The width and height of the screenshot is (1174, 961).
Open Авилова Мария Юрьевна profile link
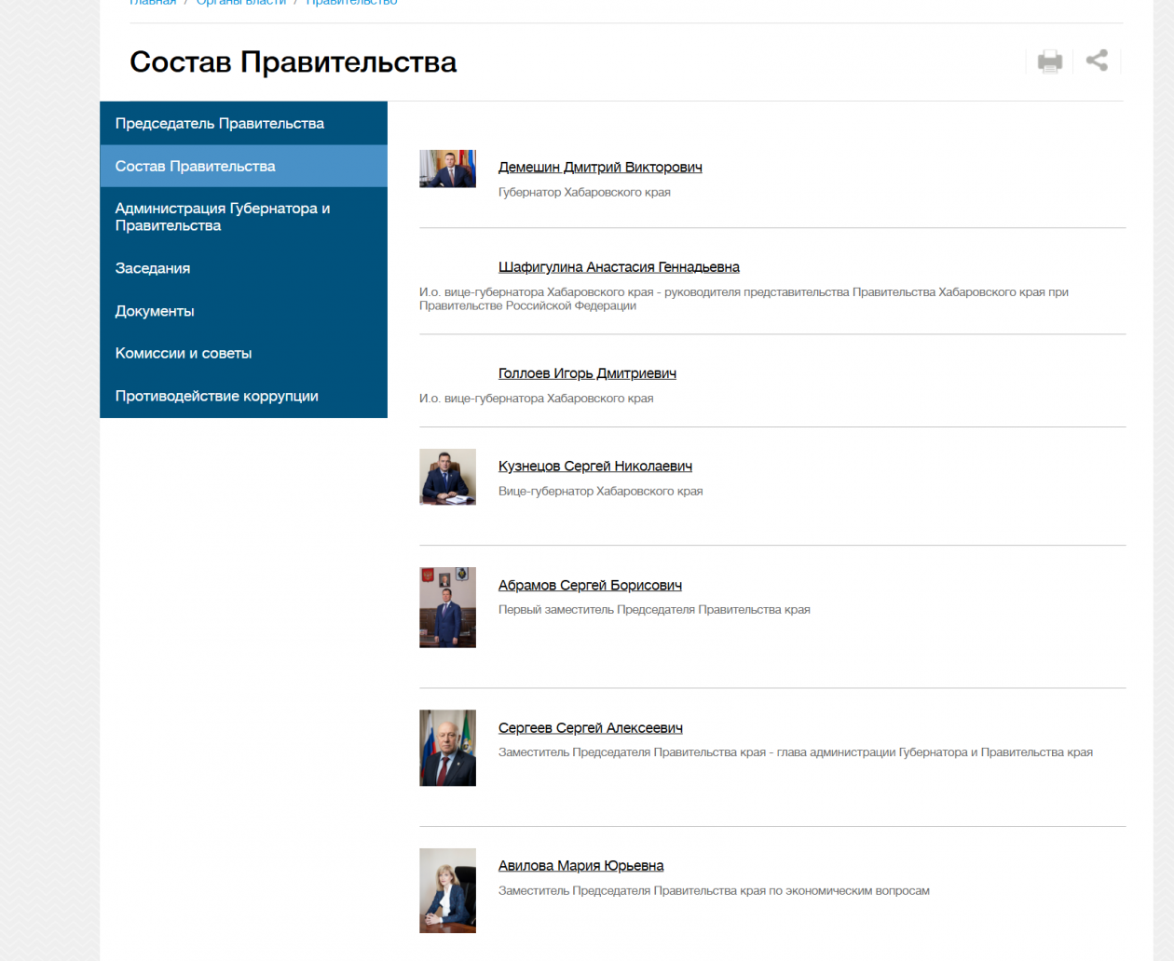(580, 866)
